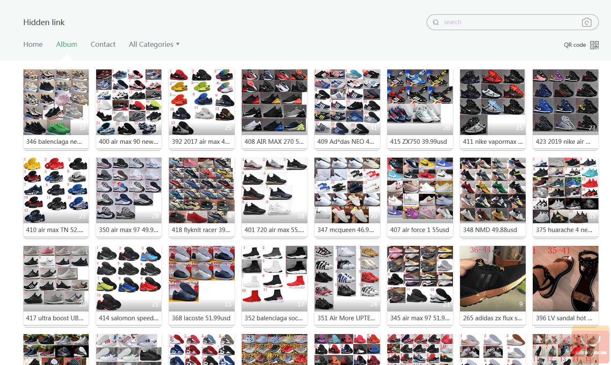Click the Hidden link site title

click(44, 22)
